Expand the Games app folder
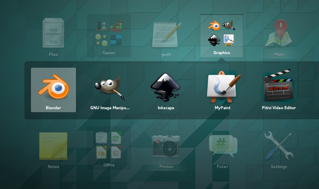Image resolution: width=319 pixels, height=189 pixels. [109, 36]
